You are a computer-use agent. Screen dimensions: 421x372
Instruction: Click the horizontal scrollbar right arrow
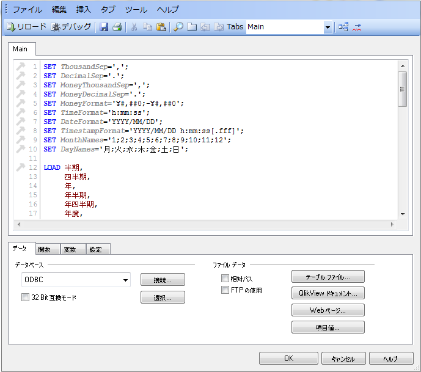coord(392,224)
